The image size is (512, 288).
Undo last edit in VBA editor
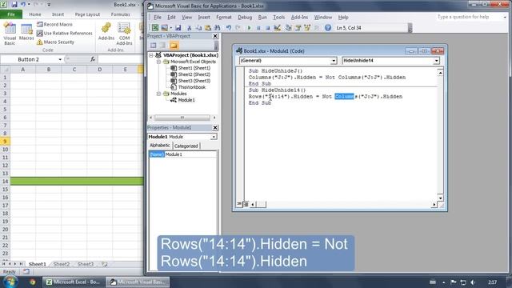(229, 28)
